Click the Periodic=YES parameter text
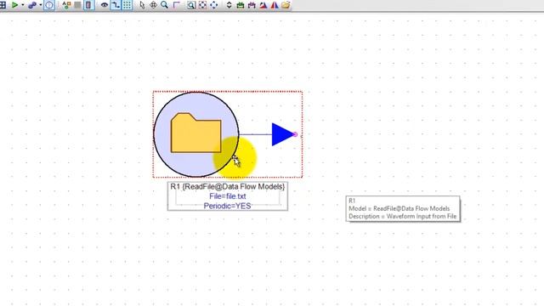Screen dimensions: 544x306 pyautogui.click(x=227, y=206)
